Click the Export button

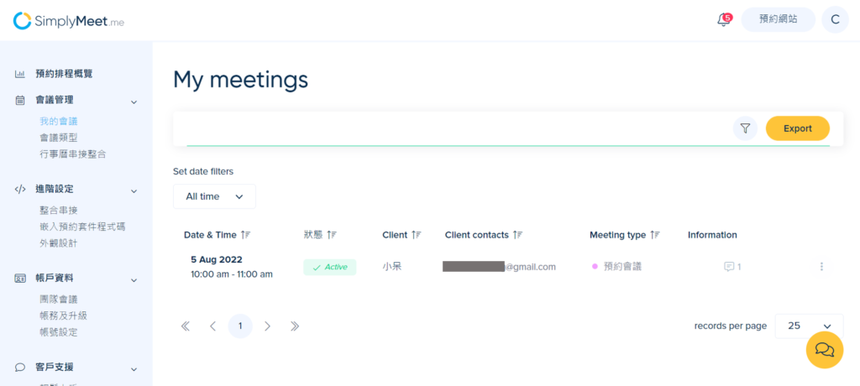798,128
